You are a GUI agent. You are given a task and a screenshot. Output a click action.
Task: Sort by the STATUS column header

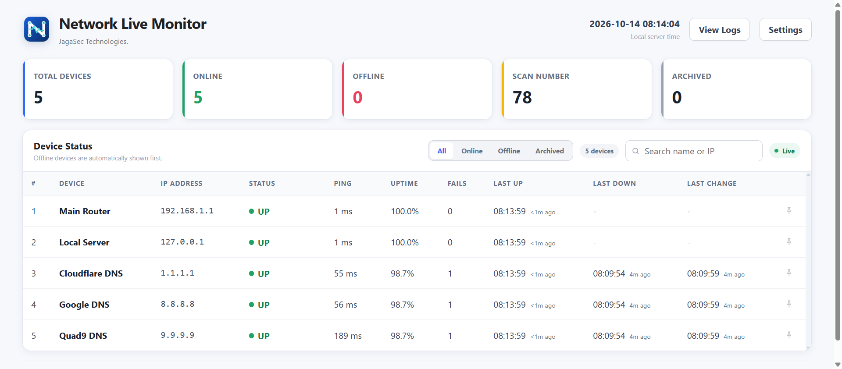click(x=262, y=184)
